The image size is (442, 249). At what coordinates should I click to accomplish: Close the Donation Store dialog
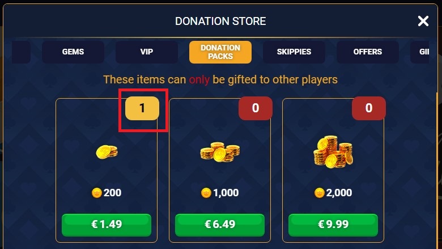point(423,21)
